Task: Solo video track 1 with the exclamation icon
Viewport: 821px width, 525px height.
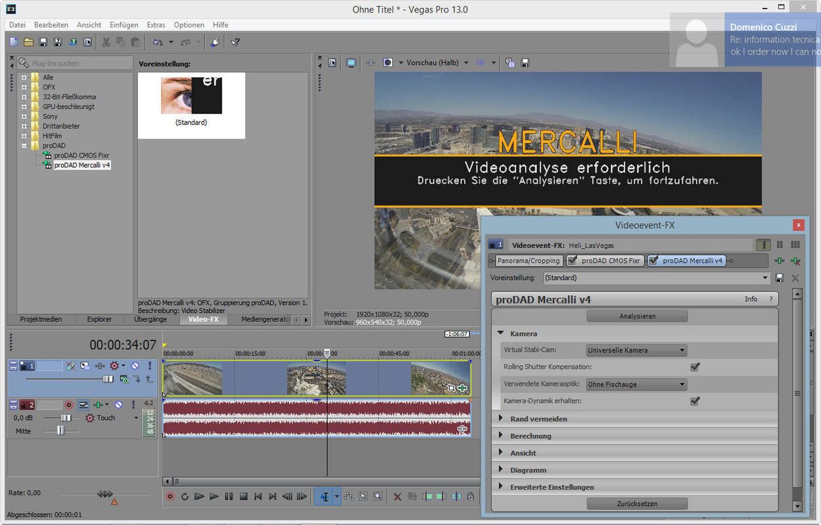Action: (x=150, y=366)
